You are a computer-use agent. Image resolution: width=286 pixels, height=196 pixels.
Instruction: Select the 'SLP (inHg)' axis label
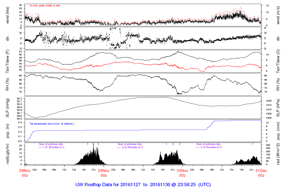click(x=8, y=108)
